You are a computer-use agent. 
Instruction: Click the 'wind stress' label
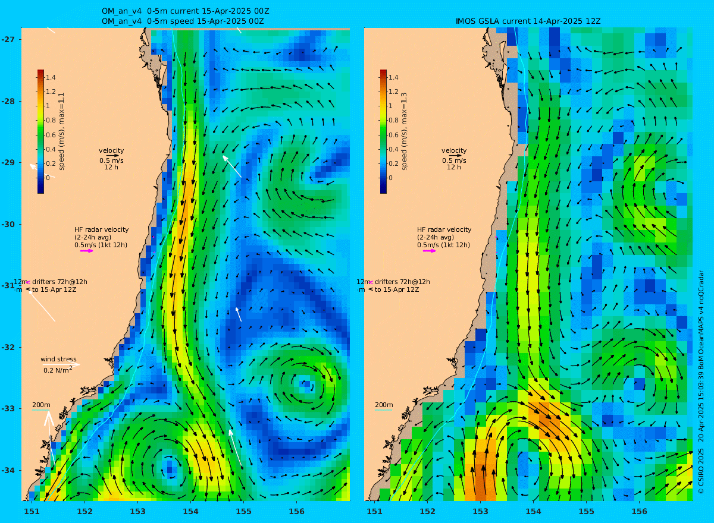(x=58, y=359)
